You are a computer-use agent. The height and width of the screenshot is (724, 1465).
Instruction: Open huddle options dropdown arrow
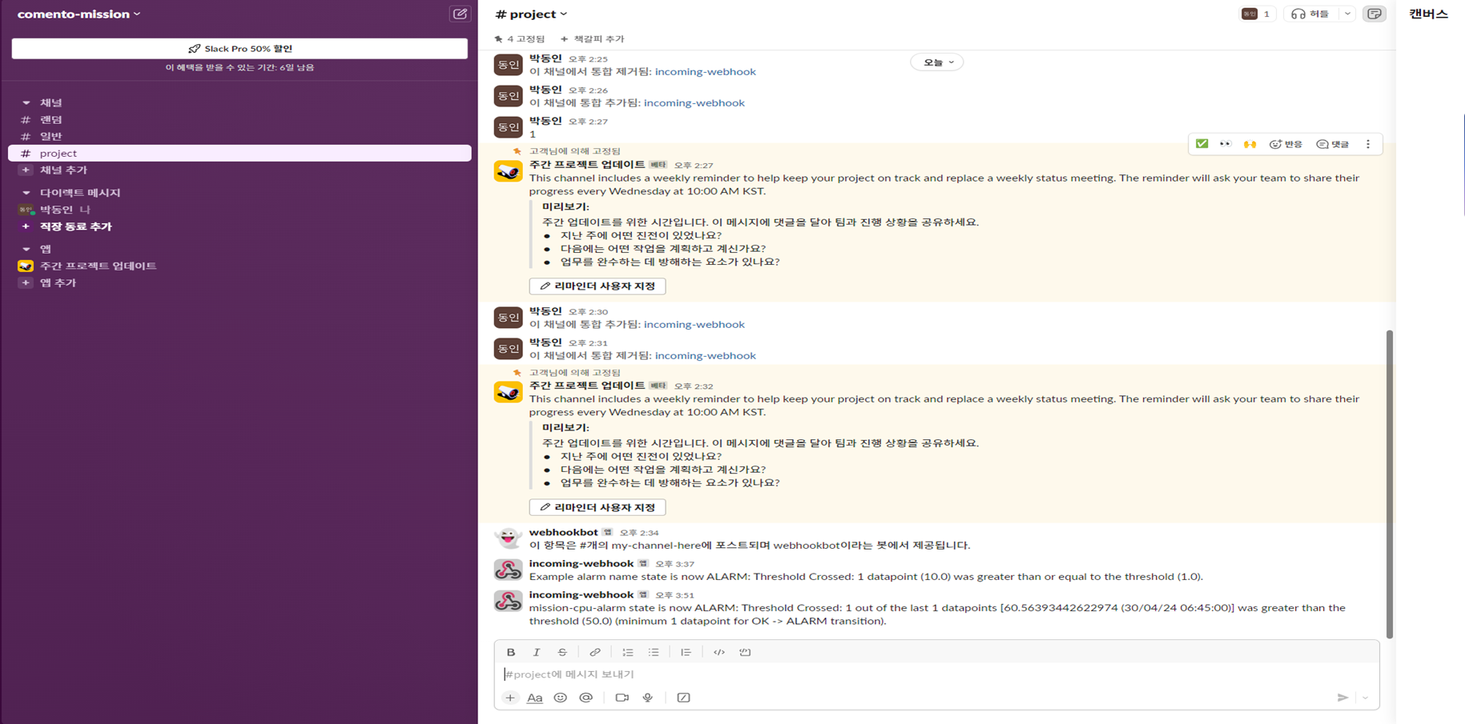(1347, 14)
